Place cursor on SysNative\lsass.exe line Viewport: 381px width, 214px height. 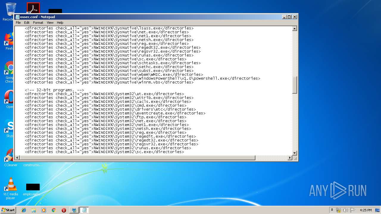point(109,28)
